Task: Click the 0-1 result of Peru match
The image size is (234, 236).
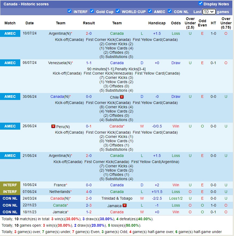Action: tap(89, 126)
